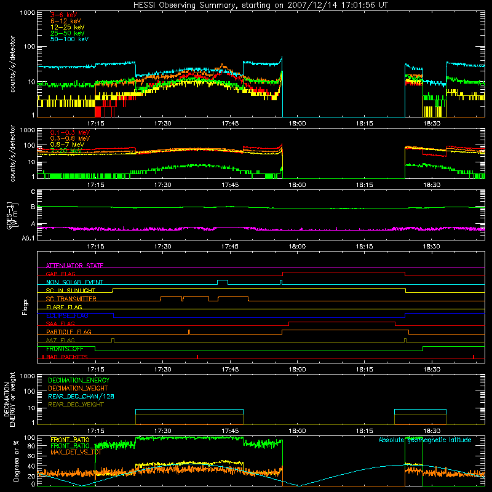The height and width of the screenshot is (492, 492).
Task: Click the 0.1-0.3 MeV legend label
Action: [x=70, y=132]
